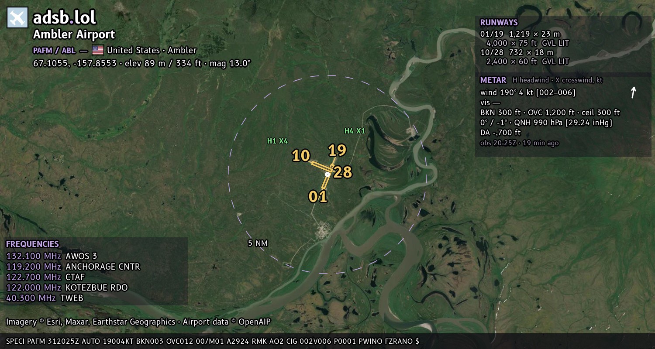The height and width of the screenshot is (349, 655).
Task: Click the coordinates and elevation line
Action: (x=142, y=63)
